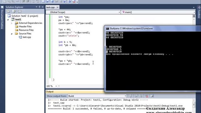This screenshot has height=113, width=201.
Task: Uncomment selected lines via toolbar icon
Action: point(38,1)
